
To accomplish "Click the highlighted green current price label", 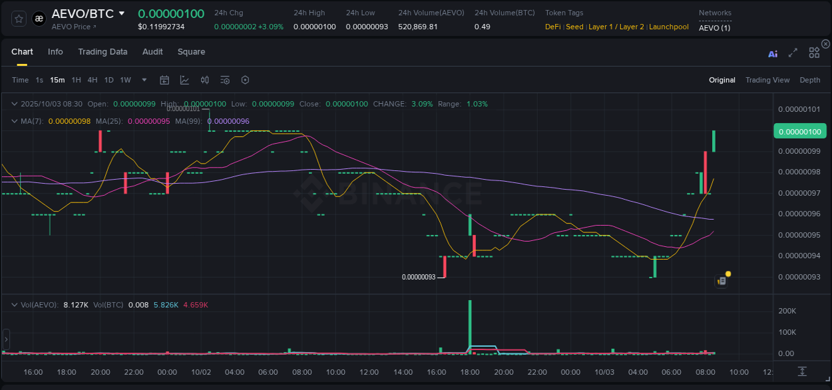I will click(799, 131).
